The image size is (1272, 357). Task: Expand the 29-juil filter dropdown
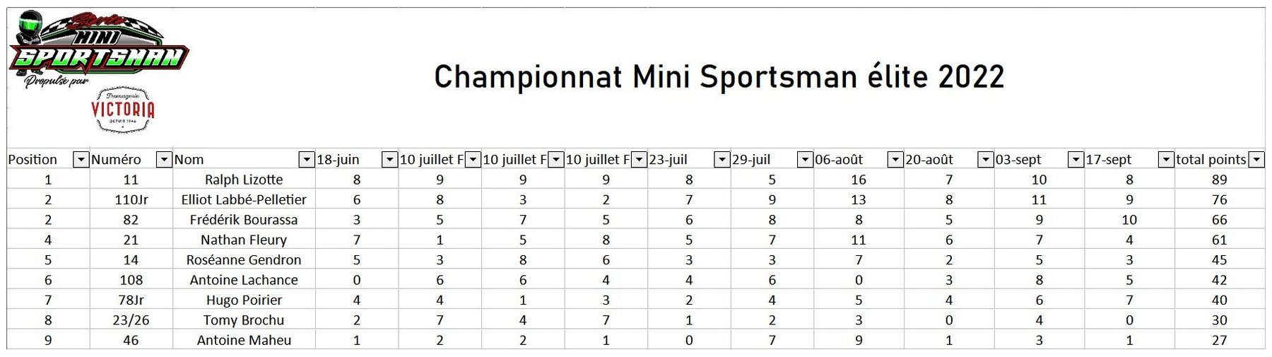pyautogui.click(x=805, y=160)
